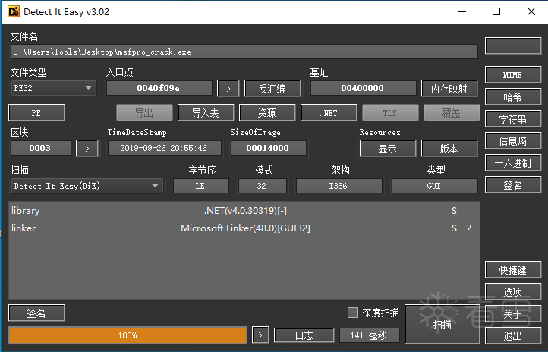Click the Resources 版本 version button

(x=449, y=149)
